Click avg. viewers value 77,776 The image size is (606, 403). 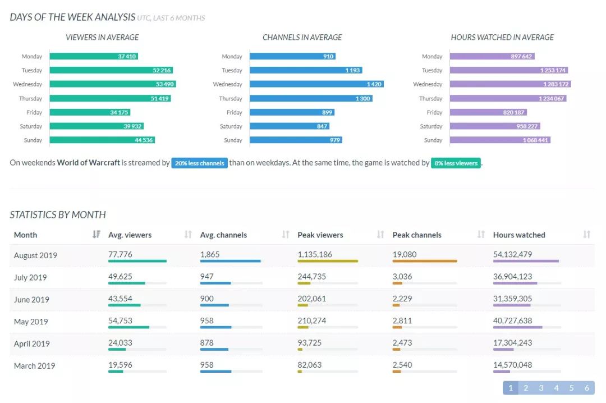click(x=120, y=254)
